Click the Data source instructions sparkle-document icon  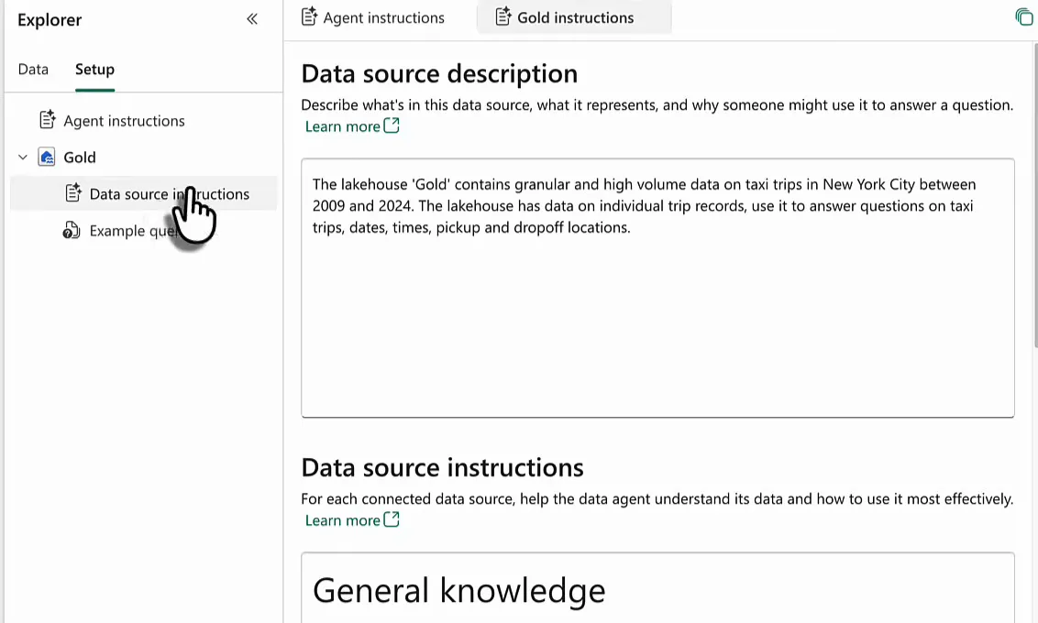point(72,193)
